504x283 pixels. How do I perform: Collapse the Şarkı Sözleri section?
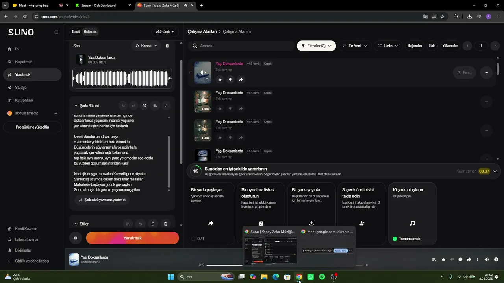pos(76,105)
